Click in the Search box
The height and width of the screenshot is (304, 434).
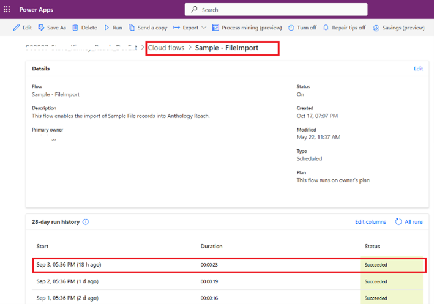[x=276, y=10]
